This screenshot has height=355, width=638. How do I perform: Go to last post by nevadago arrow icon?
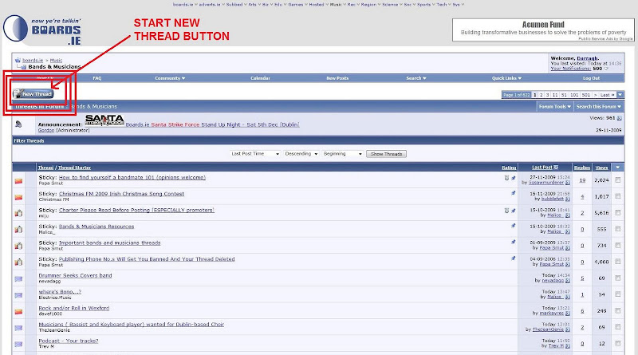[568, 281]
